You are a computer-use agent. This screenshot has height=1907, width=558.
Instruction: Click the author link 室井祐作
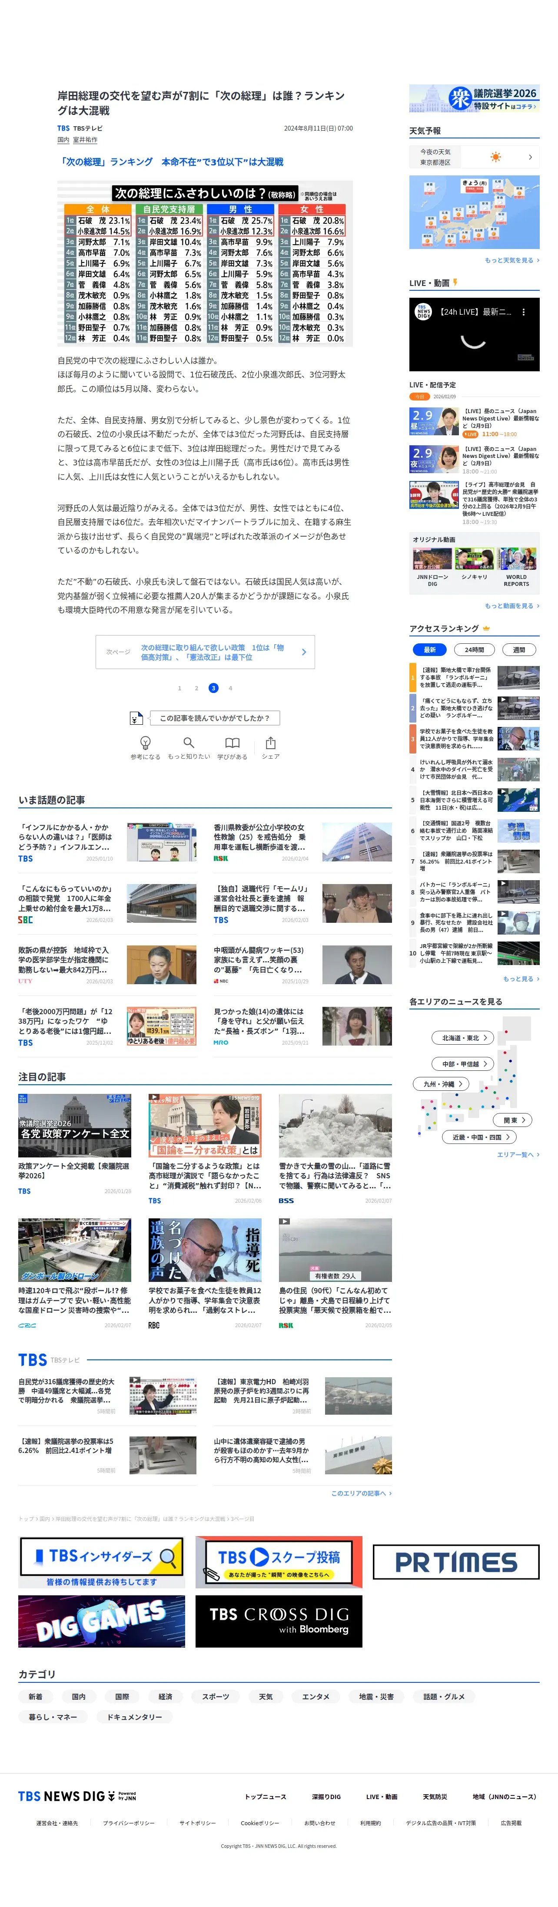coord(85,140)
